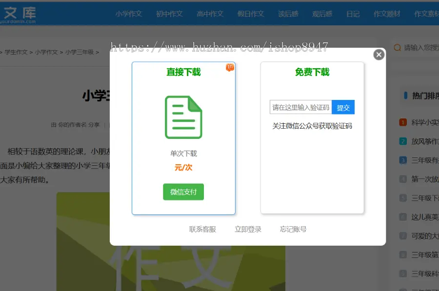
Task: Open the 初中作文 navigation menu item
Action: click(x=169, y=14)
